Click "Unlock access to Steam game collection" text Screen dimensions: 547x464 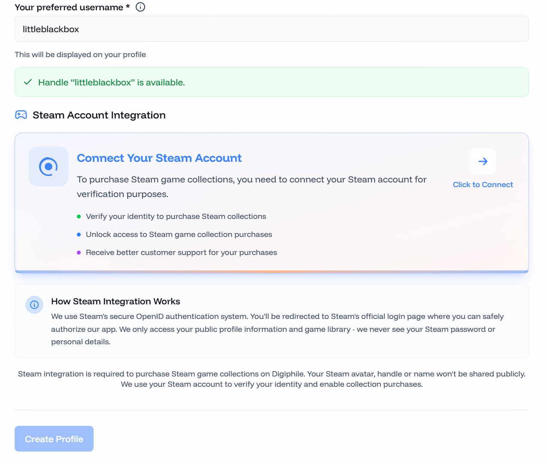coord(179,234)
